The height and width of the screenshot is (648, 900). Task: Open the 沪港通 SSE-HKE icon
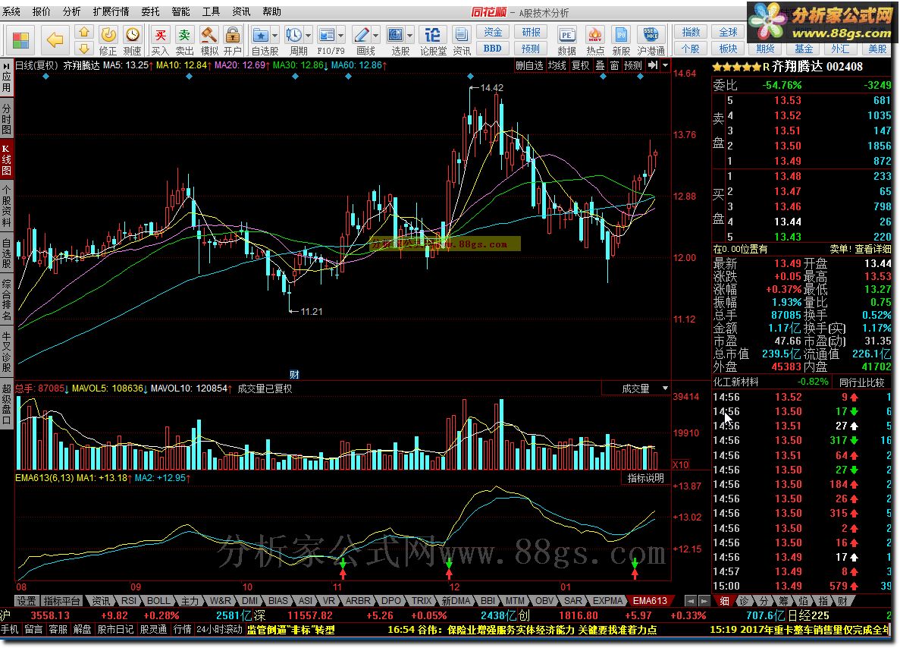(x=651, y=41)
